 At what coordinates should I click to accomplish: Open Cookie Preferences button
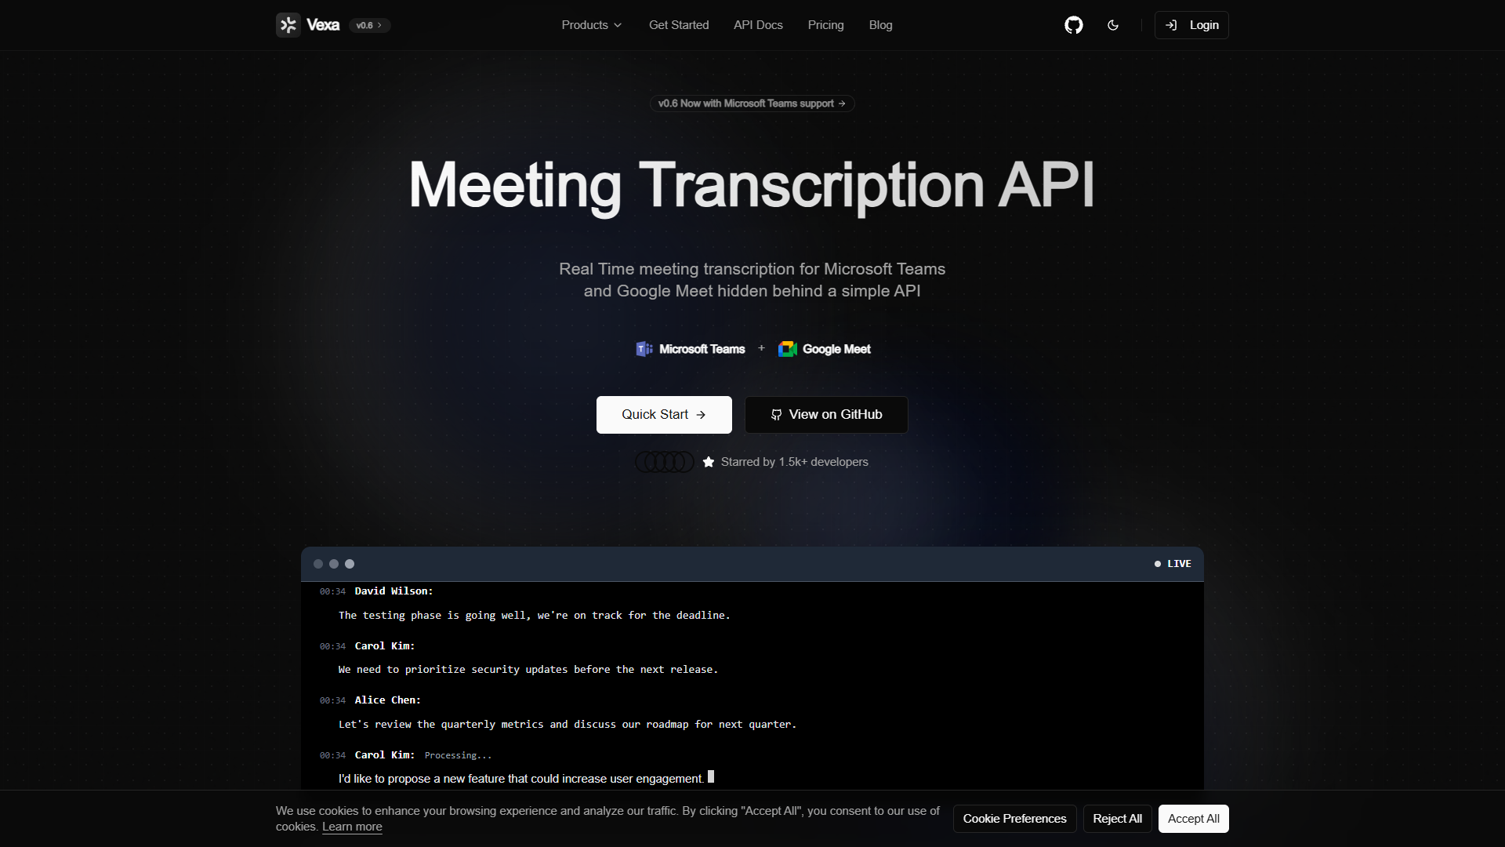tap(1014, 819)
